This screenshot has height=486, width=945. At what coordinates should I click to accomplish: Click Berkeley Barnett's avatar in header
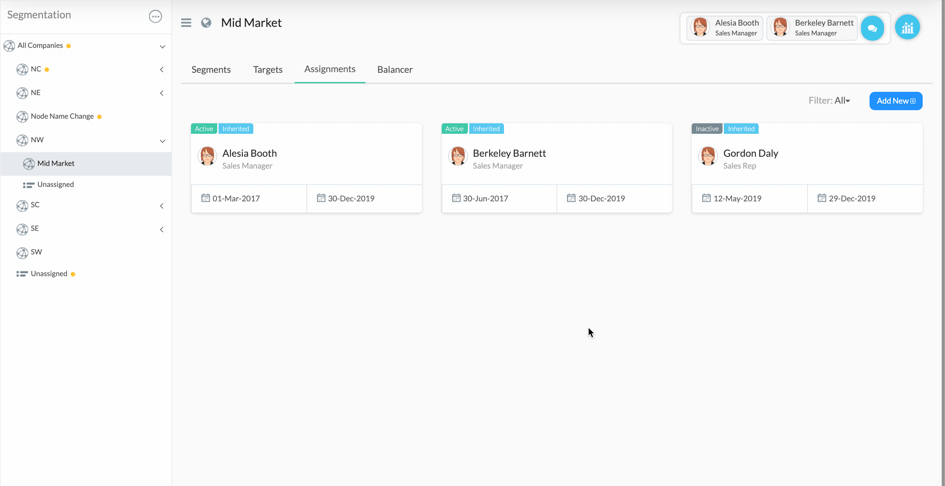(x=780, y=27)
